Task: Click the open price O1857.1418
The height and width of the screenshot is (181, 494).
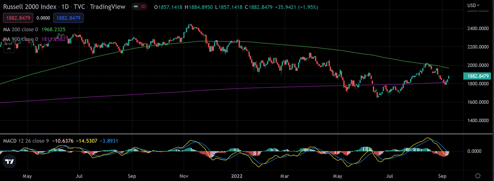Action: (x=169, y=7)
